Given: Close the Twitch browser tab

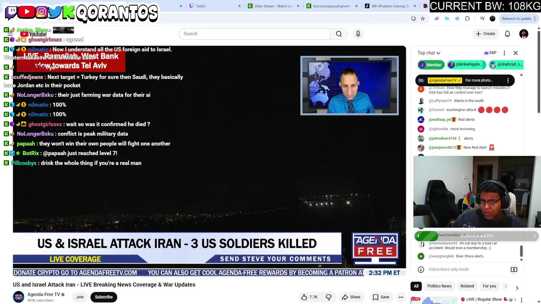Looking at the screenshot, I should click(x=239, y=6).
